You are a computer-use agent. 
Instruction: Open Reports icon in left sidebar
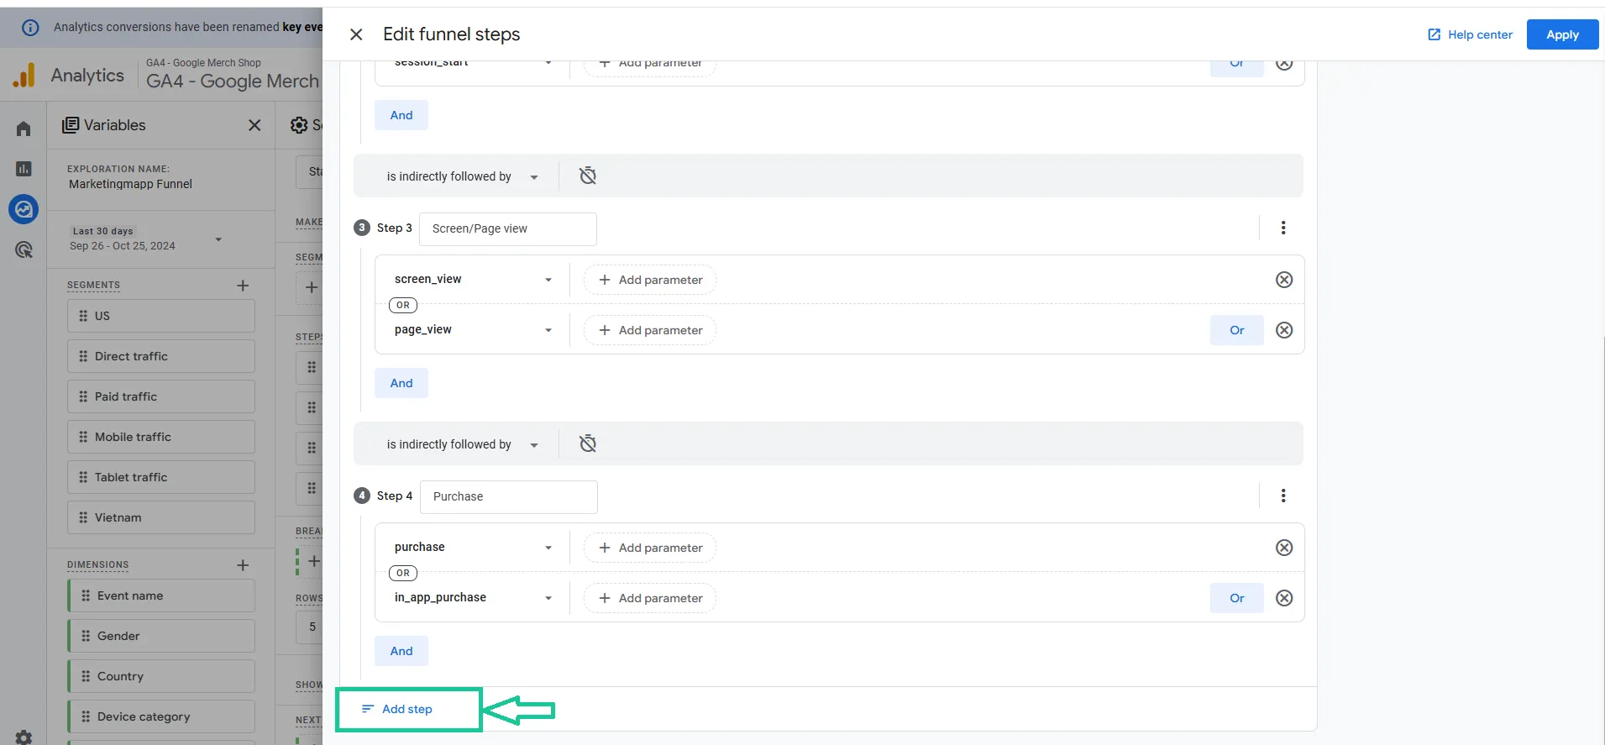24,169
